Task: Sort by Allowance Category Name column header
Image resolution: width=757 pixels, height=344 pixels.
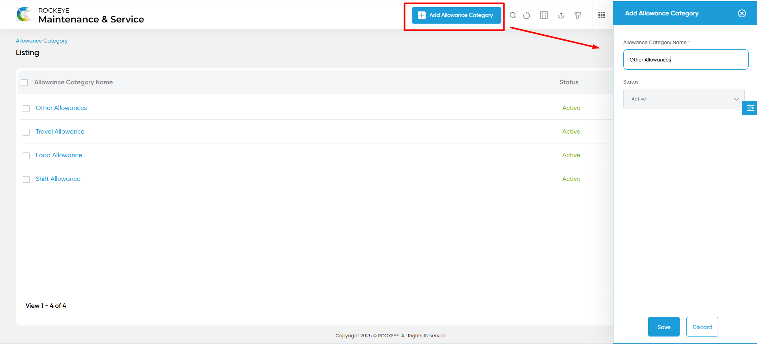Action: pyautogui.click(x=73, y=82)
